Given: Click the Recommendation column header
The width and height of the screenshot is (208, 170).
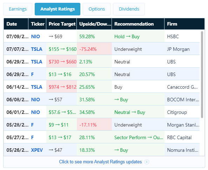Looking at the screenshot, I should [x=138, y=24].
